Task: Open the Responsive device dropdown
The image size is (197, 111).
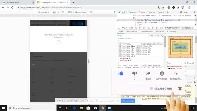Action: [x=44, y=12]
